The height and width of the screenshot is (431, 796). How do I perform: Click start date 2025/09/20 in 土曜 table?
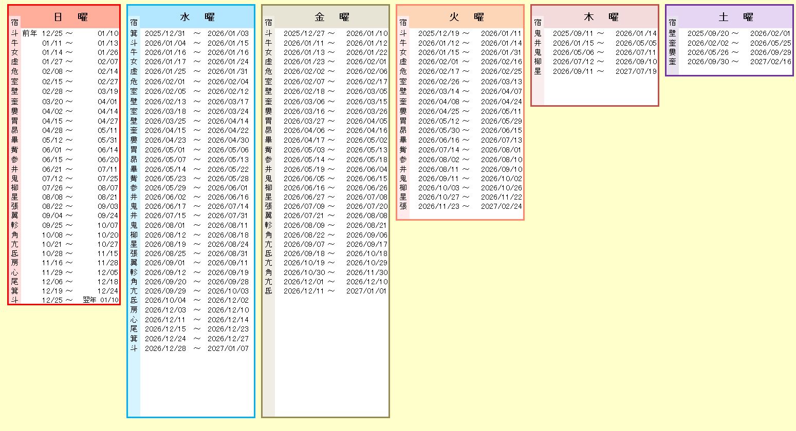[x=708, y=33]
